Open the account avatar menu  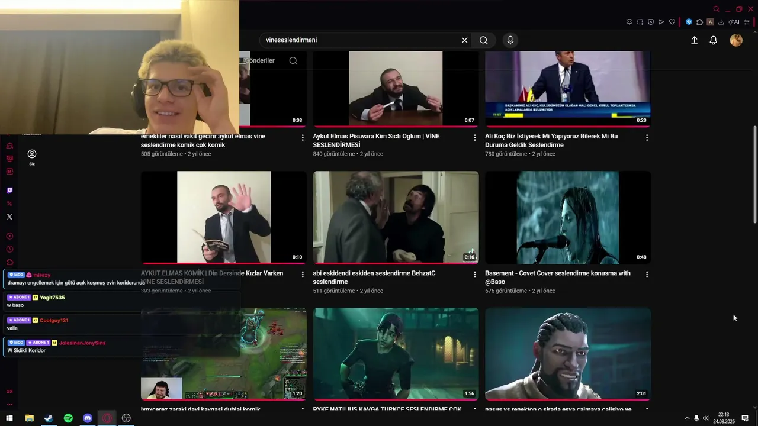pyautogui.click(x=736, y=40)
